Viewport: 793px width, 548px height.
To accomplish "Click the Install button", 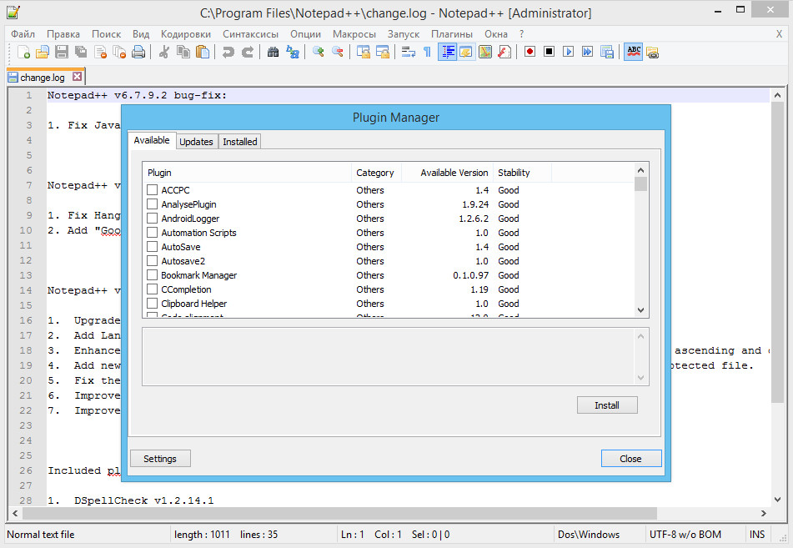I will pos(607,405).
